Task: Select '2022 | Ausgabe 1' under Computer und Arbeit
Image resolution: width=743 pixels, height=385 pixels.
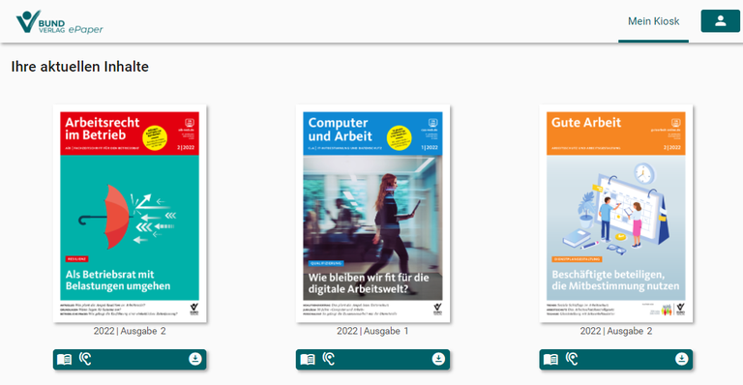Action: 372,331
